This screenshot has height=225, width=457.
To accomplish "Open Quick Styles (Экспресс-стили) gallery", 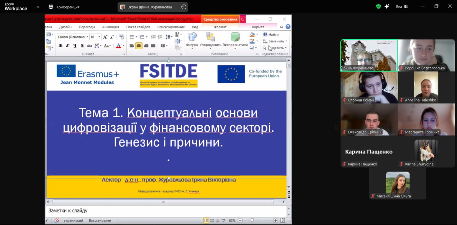I will coord(235,40).
